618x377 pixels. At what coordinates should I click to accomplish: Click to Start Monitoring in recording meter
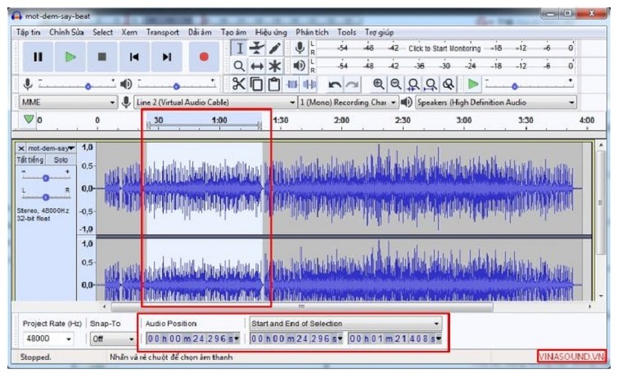(x=444, y=48)
